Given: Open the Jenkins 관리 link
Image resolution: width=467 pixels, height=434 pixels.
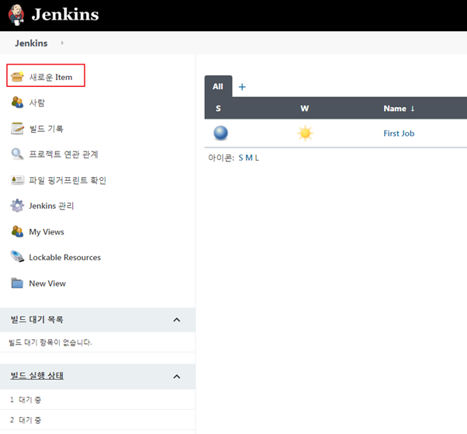Looking at the screenshot, I should pos(51,206).
